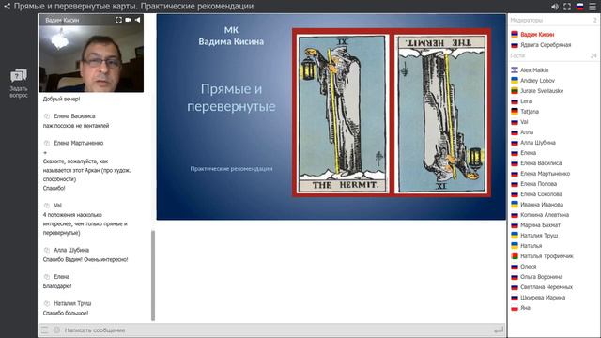Viewport: 601px width, 338px height.
Task: Click Наталия Труш name in chat
Action: (72, 303)
